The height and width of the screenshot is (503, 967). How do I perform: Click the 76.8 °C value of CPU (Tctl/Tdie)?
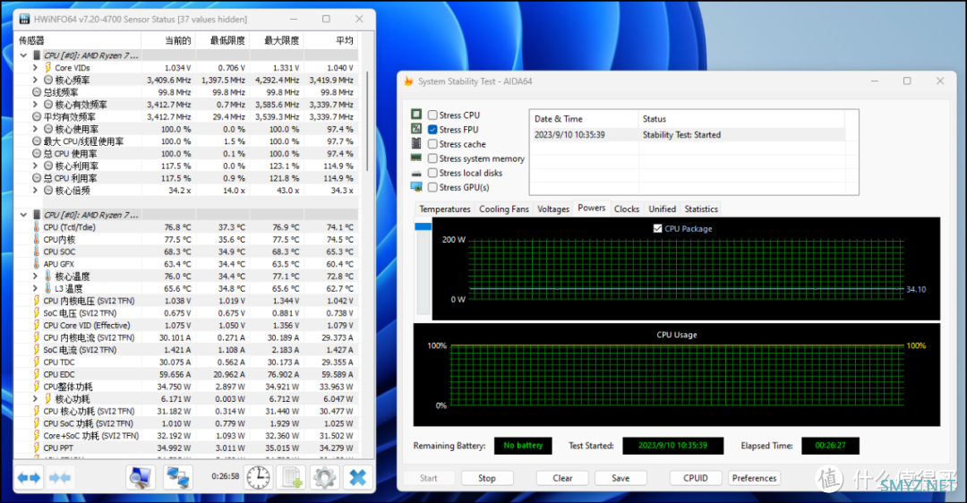[177, 226]
